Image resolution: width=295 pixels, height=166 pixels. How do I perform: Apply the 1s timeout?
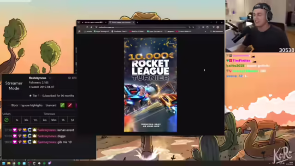pos(17,120)
